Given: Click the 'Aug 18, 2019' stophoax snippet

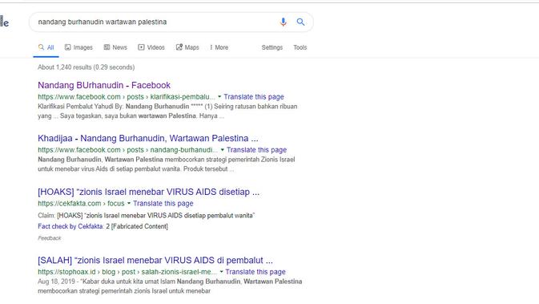Looking at the screenshot, I should pyautogui.click(x=170, y=286).
